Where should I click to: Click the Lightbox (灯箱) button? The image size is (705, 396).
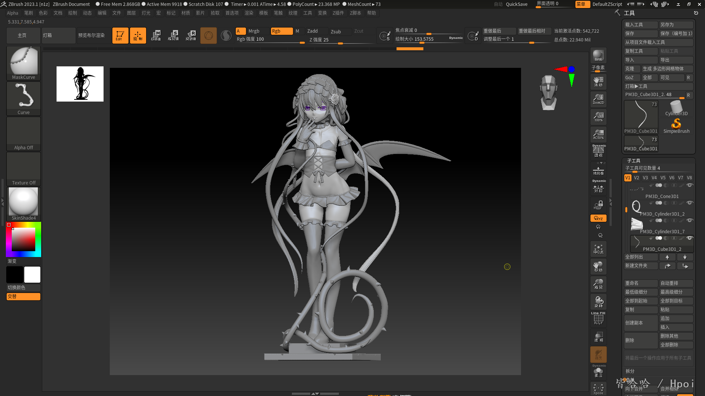pyautogui.click(x=58, y=36)
